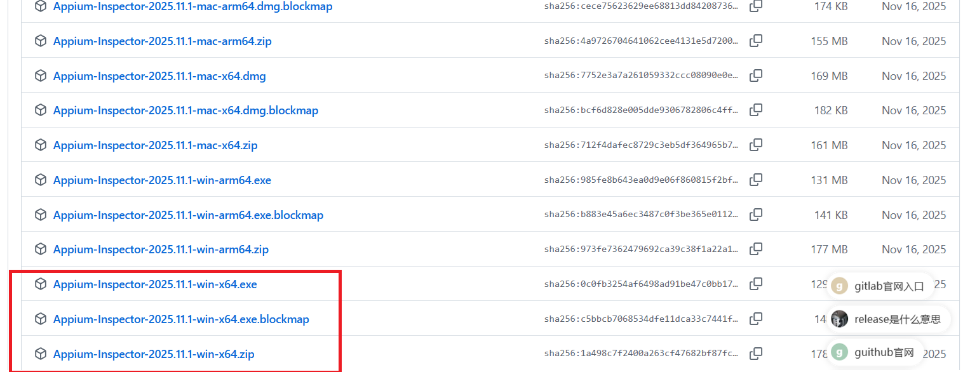Screen dimensions: 963x372
Task: Click the Nov 16, 2025 date for mac-x64.dmg
Action: (914, 76)
